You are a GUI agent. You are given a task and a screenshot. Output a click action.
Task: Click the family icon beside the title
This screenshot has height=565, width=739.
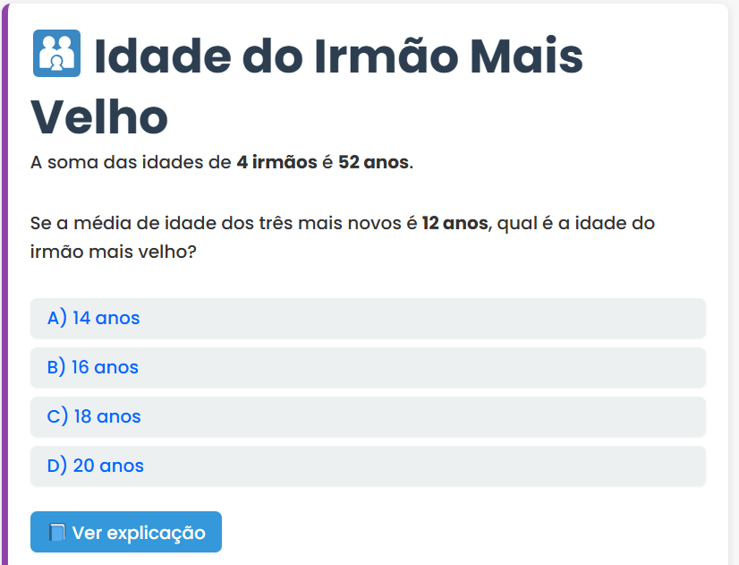pos(56,54)
